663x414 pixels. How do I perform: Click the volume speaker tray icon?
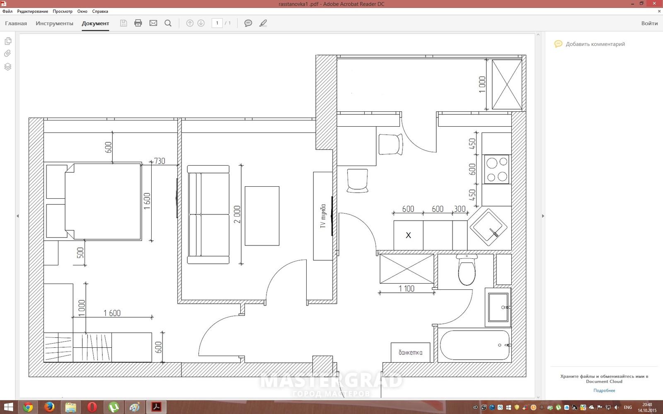617,408
